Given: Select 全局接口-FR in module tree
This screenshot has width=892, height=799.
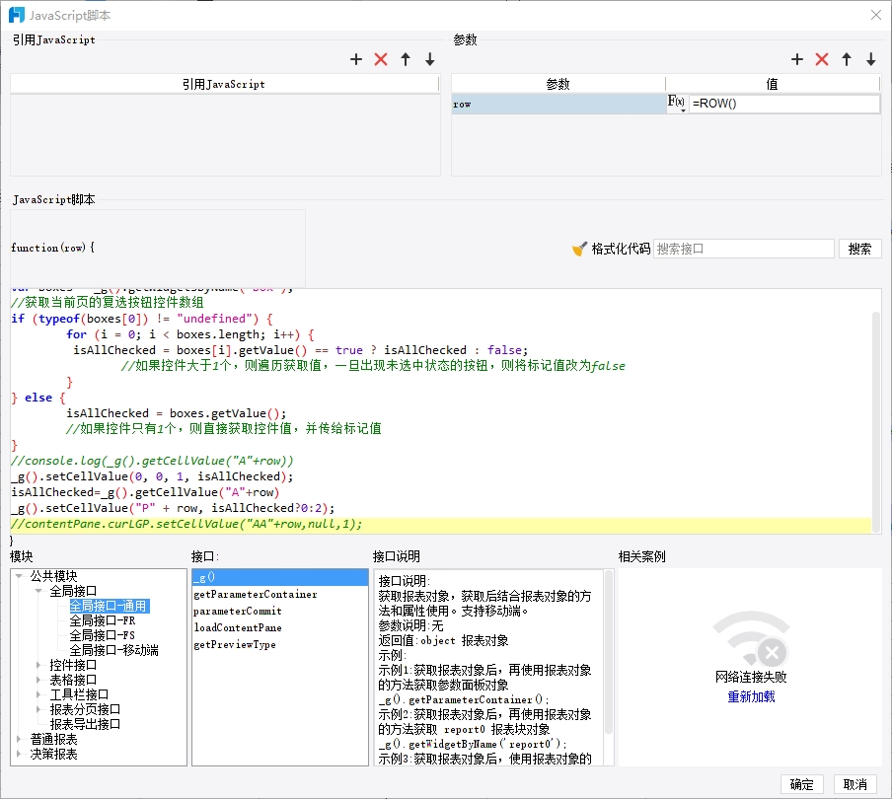Looking at the screenshot, I should [102, 620].
